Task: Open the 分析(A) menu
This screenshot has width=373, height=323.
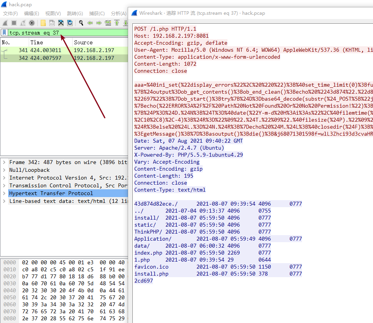Action: 119,13
